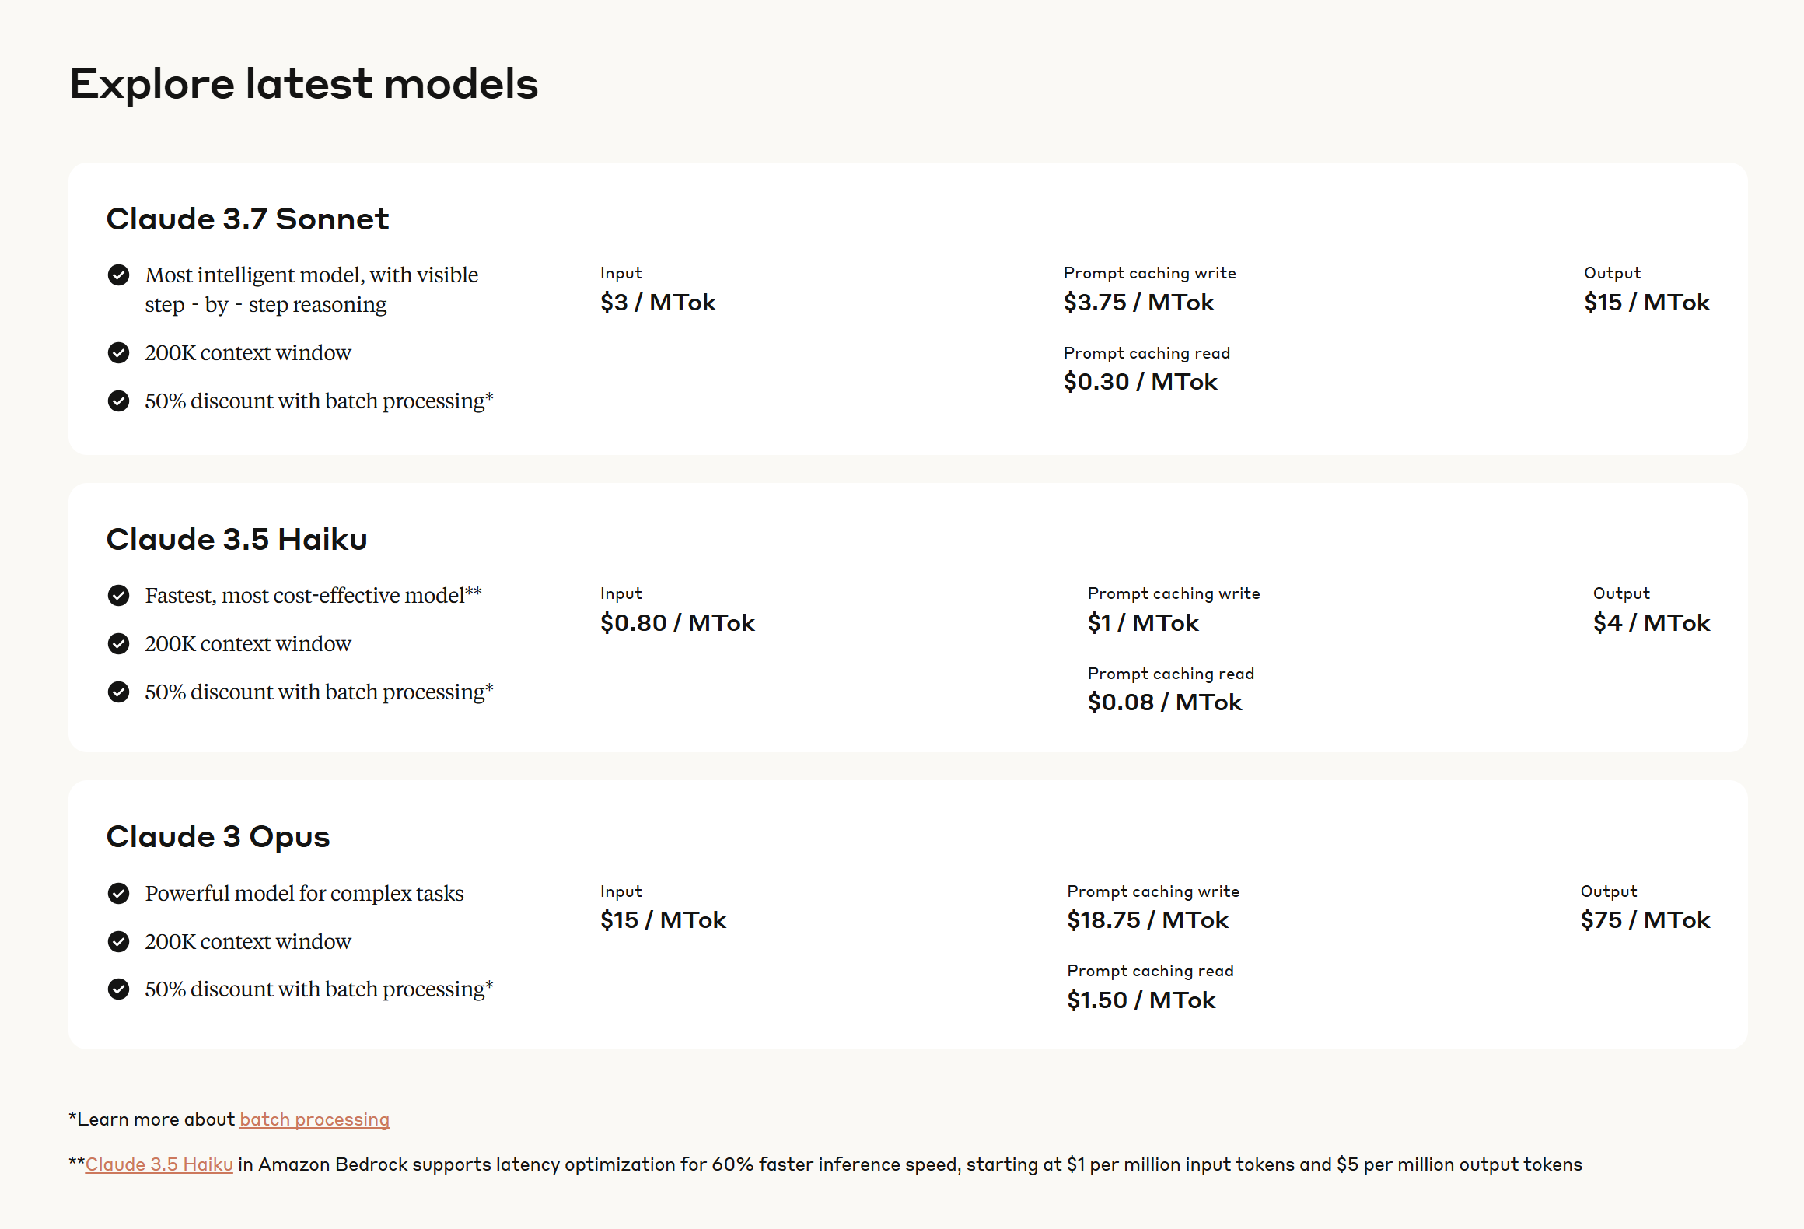
Task: Click checkmark next to Sonnet's 200K context window
Action: [118, 353]
